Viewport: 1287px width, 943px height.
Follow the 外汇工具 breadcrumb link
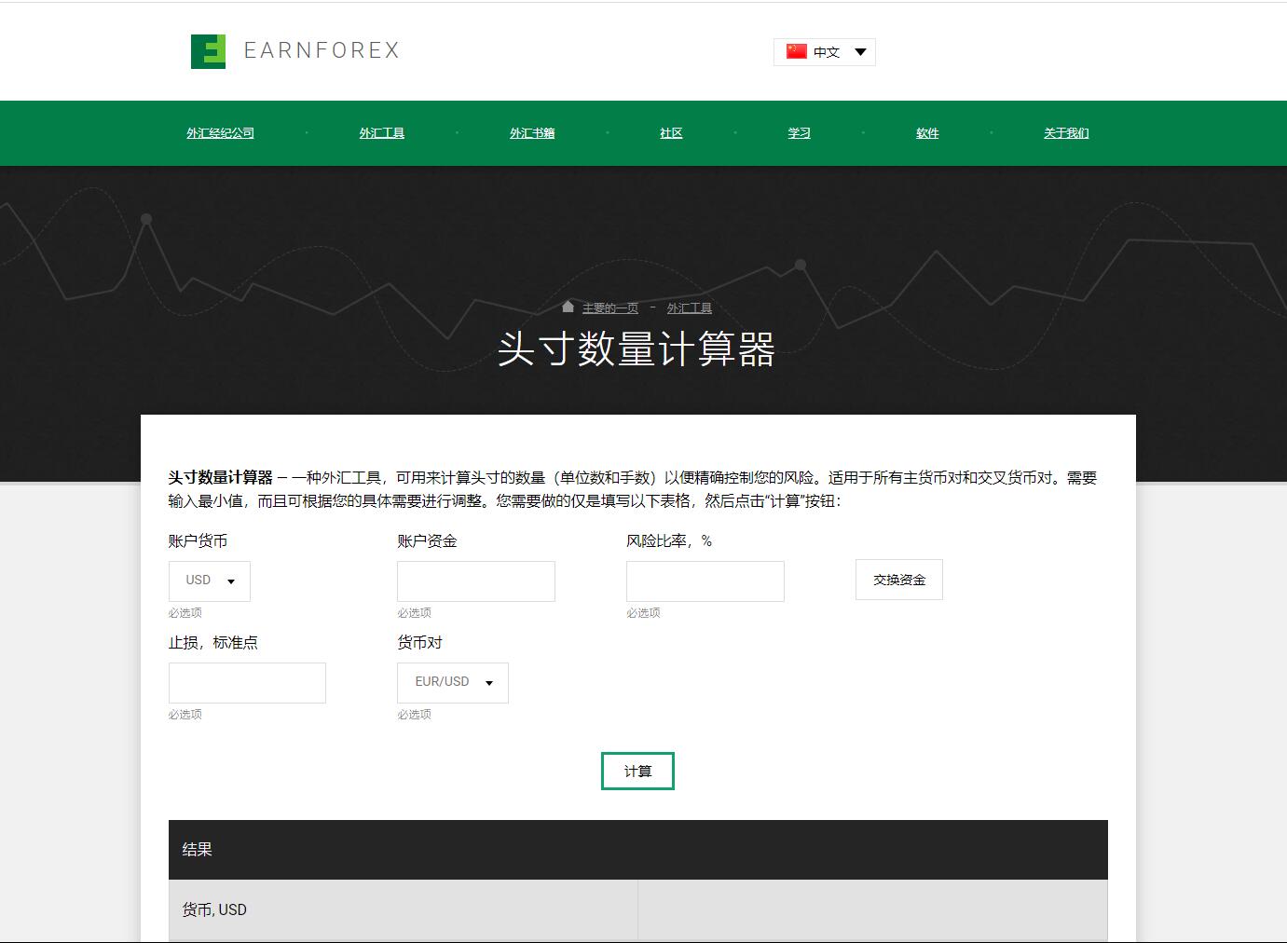coord(690,308)
